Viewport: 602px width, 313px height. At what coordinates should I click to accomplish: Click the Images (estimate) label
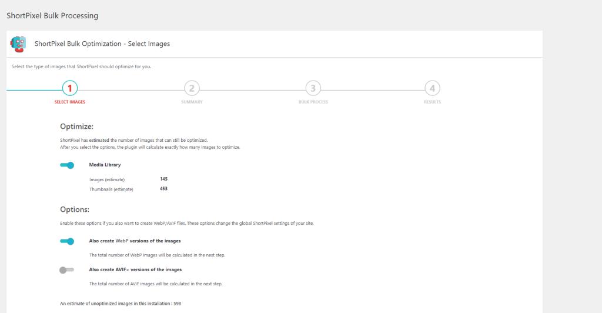[x=107, y=179]
